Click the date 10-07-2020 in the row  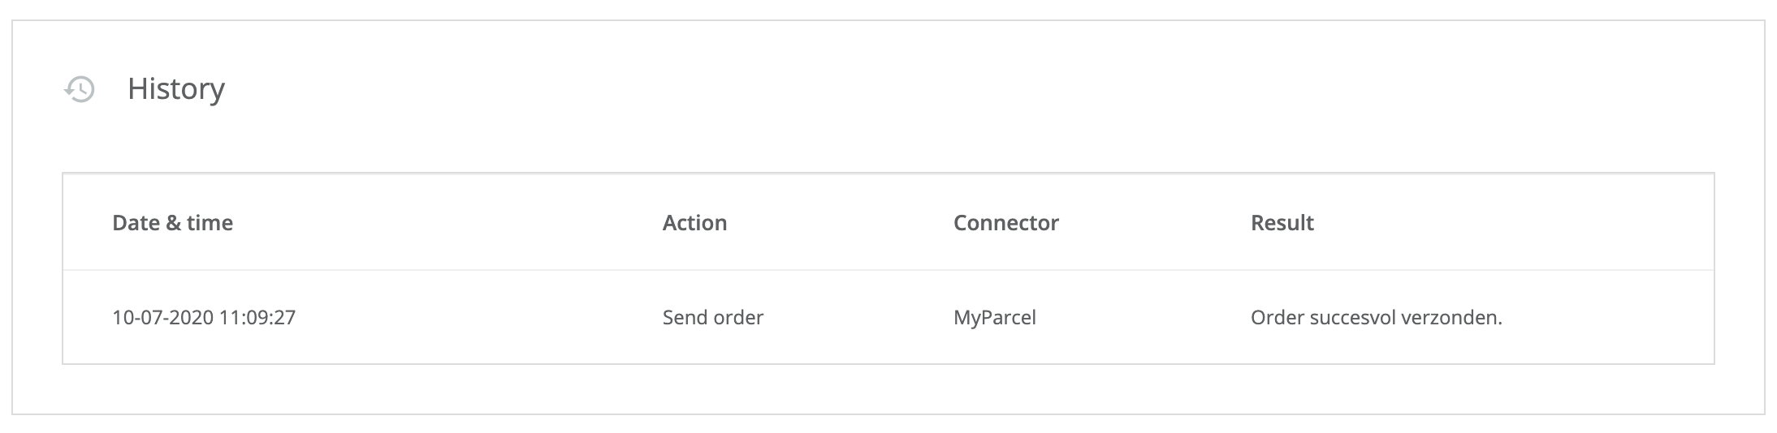tap(162, 317)
